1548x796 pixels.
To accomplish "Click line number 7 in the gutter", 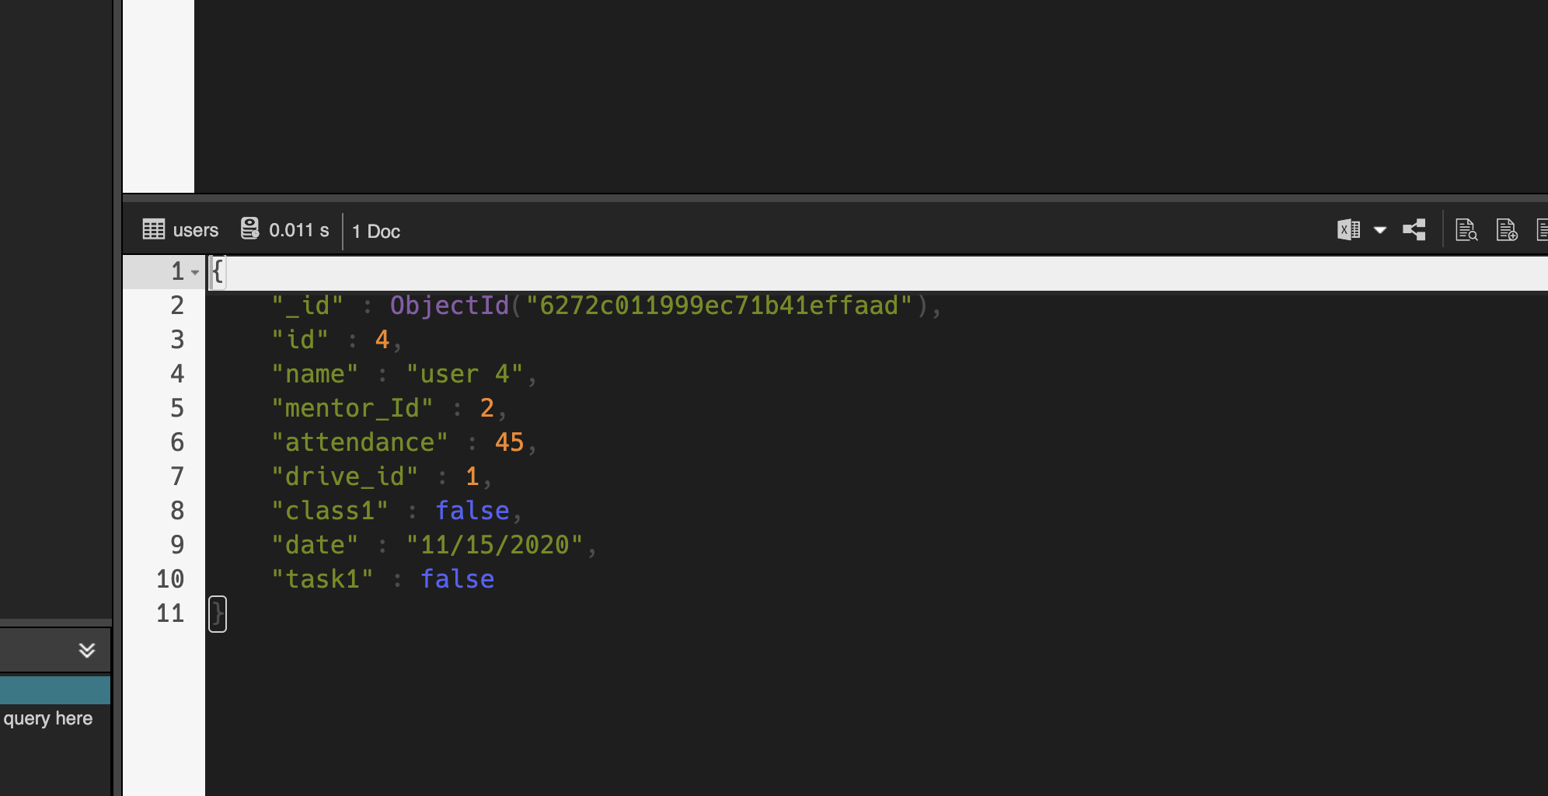I will tap(177, 477).
